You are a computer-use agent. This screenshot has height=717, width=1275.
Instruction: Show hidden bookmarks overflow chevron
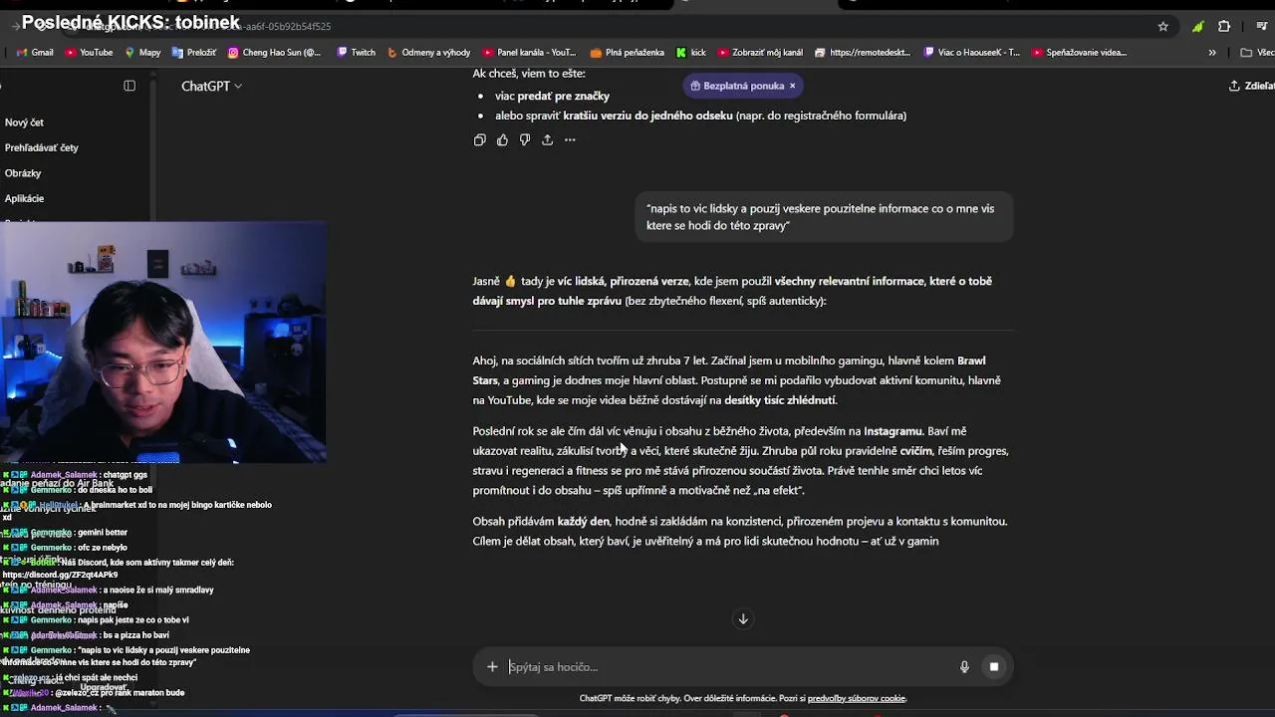[1212, 53]
